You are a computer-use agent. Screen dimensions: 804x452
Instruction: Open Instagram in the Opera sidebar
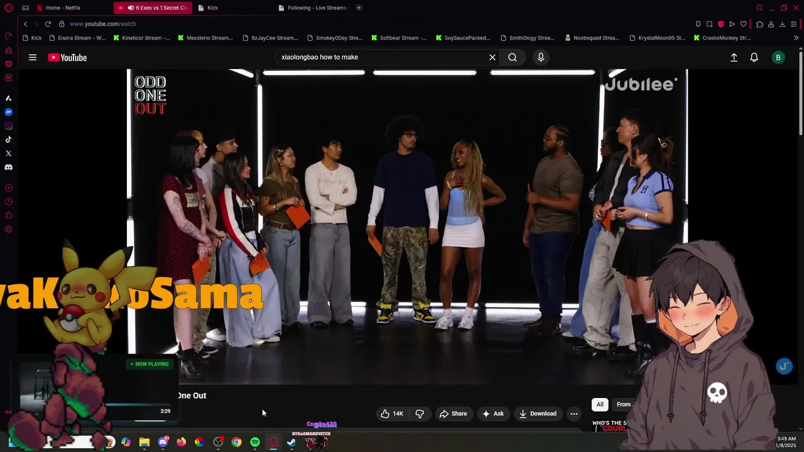click(x=8, y=126)
